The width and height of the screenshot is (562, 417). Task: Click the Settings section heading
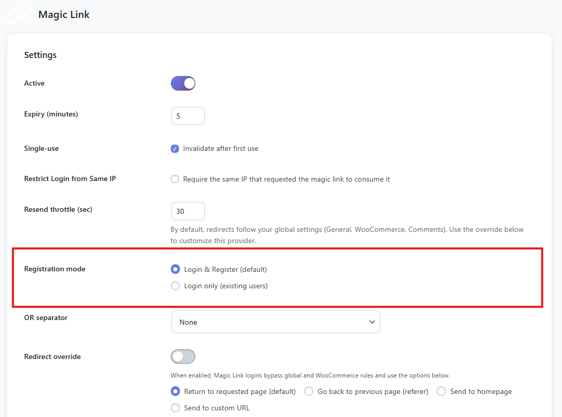pyautogui.click(x=40, y=55)
